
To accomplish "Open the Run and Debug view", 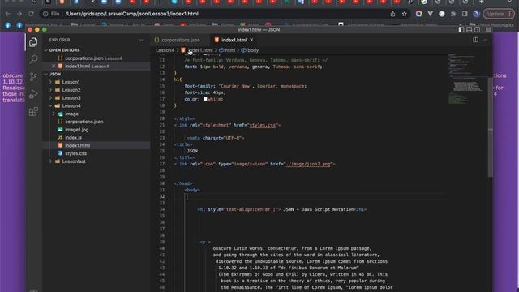I will coord(33,94).
